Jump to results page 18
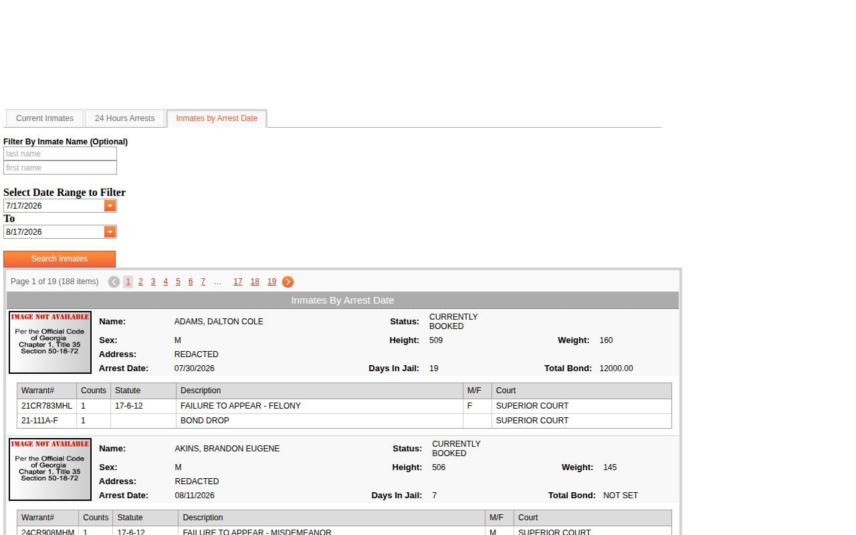 coord(255,282)
